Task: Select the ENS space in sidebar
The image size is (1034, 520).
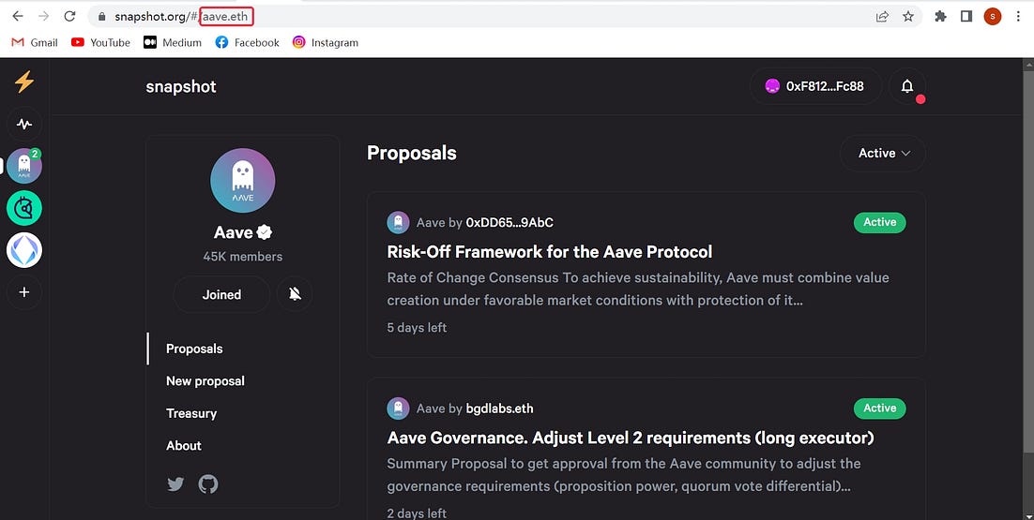Action: 24,250
